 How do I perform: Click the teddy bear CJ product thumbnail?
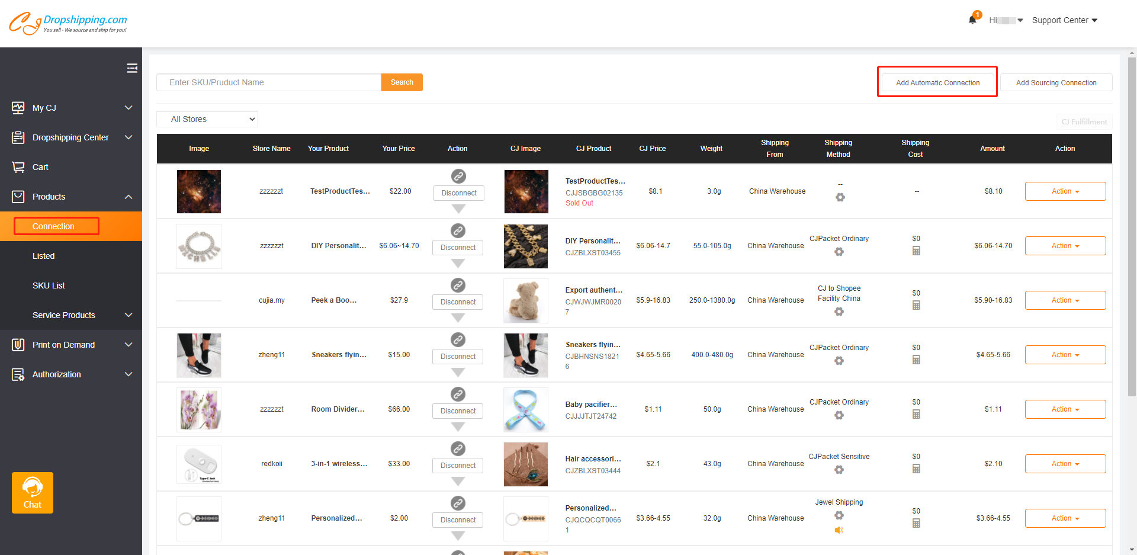click(525, 300)
